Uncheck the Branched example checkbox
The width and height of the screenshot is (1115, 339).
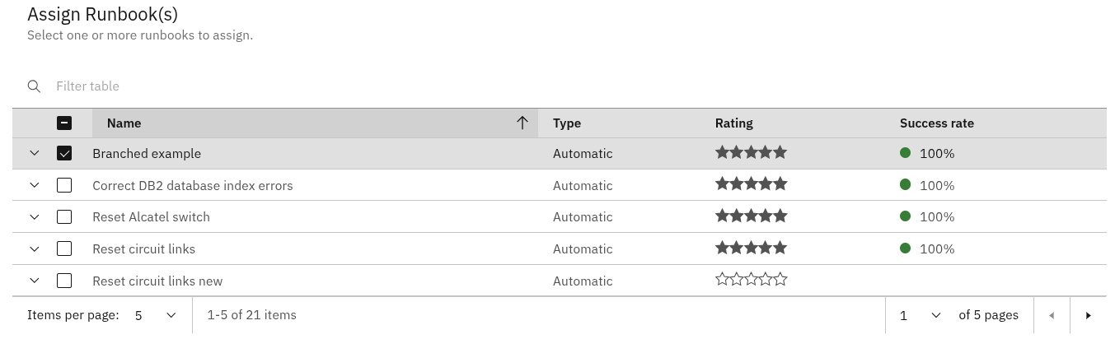[x=64, y=153]
